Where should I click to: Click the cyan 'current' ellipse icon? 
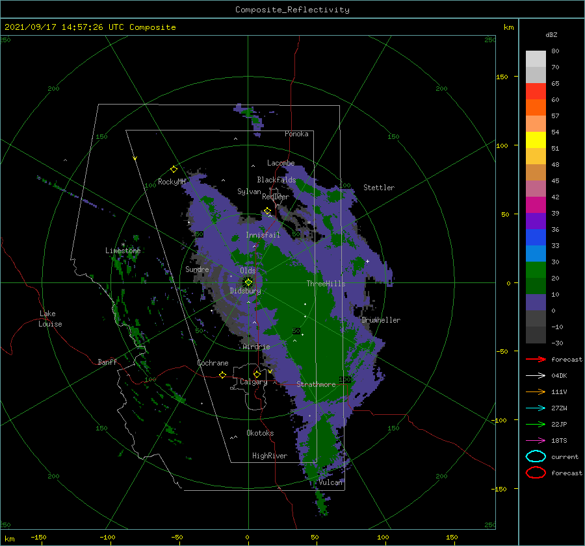pyautogui.click(x=536, y=456)
